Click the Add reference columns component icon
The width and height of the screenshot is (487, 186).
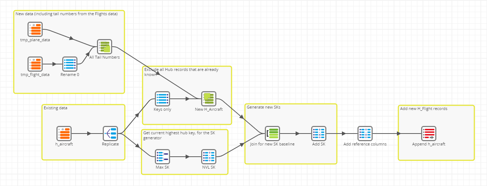[x=365, y=134]
